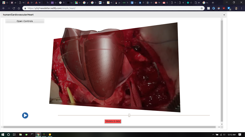
Task: Open Chrome's three-dot menu
Action: 242,8
